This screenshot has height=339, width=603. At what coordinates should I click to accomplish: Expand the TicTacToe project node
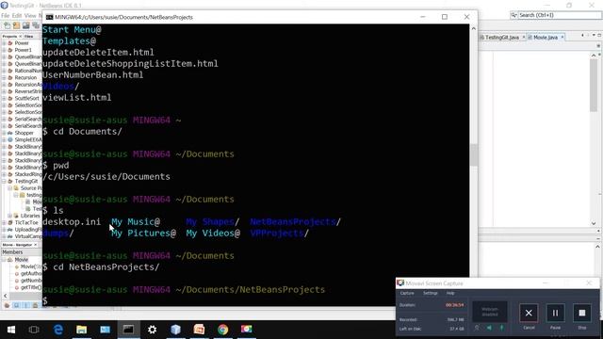click(4, 222)
